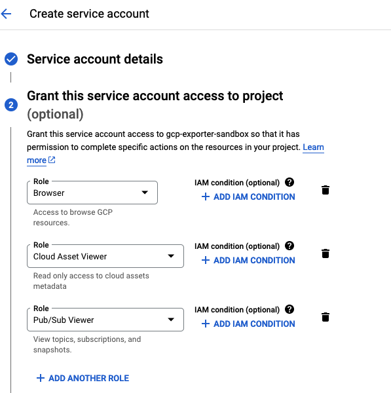
Task: Open the Cloud Asset Viewer role dropdown
Action: tap(105, 256)
